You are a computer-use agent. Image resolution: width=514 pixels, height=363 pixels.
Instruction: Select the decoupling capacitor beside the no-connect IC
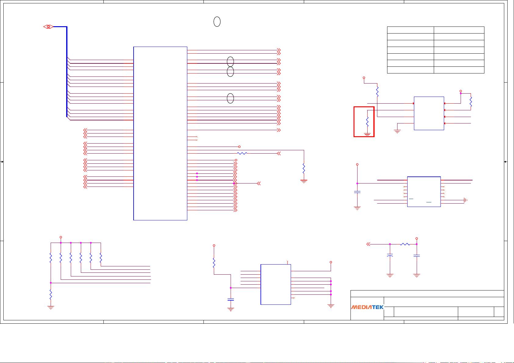tap(357, 192)
